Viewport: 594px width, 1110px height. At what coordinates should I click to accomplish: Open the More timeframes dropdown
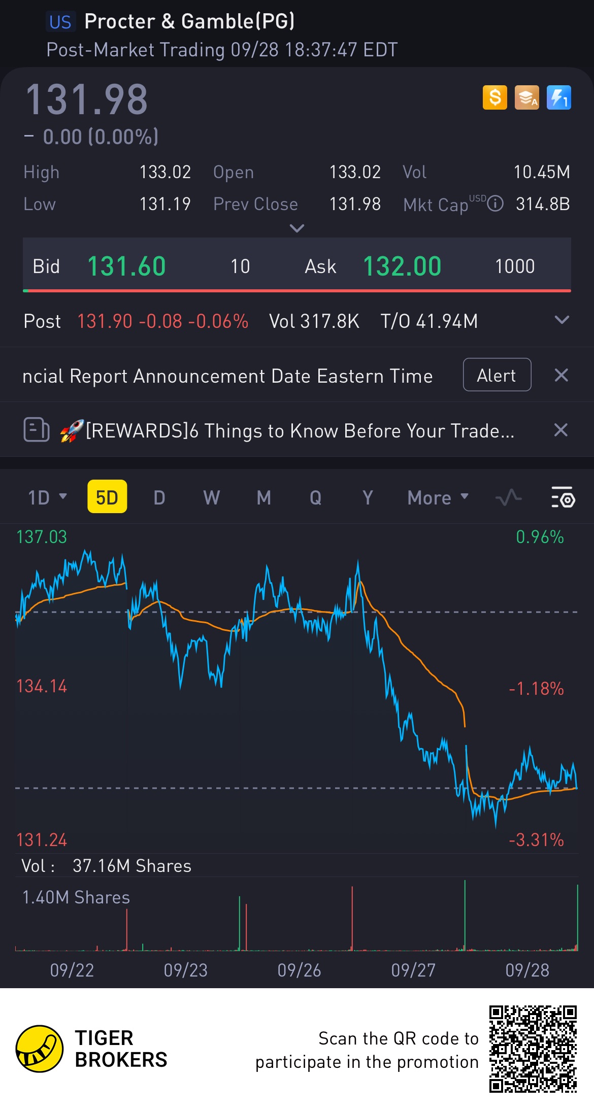point(438,497)
